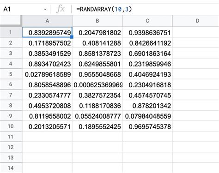The height and width of the screenshot is (173, 219).
Task: Select empty cell B12
Action: click(97, 147)
